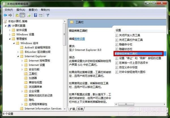170x118 pixels.
Task: Click the Forward arrow toolbar icon
Action: pyautogui.click(x=10, y=15)
